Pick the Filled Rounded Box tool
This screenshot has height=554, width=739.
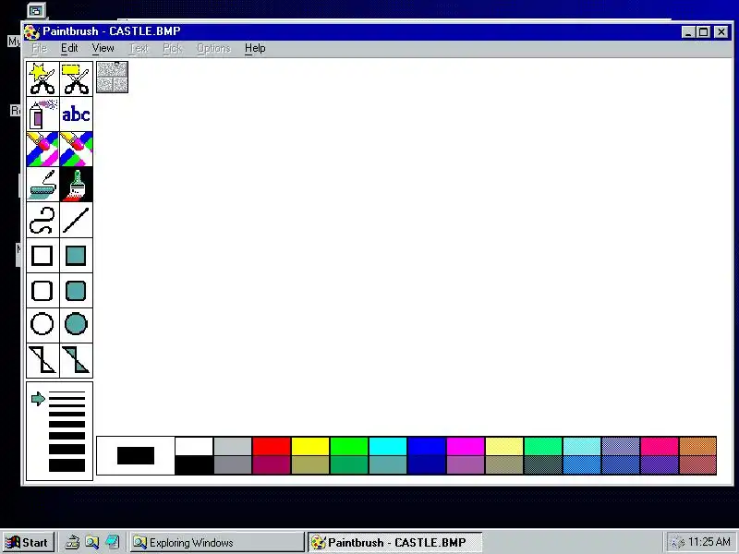click(x=77, y=291)
